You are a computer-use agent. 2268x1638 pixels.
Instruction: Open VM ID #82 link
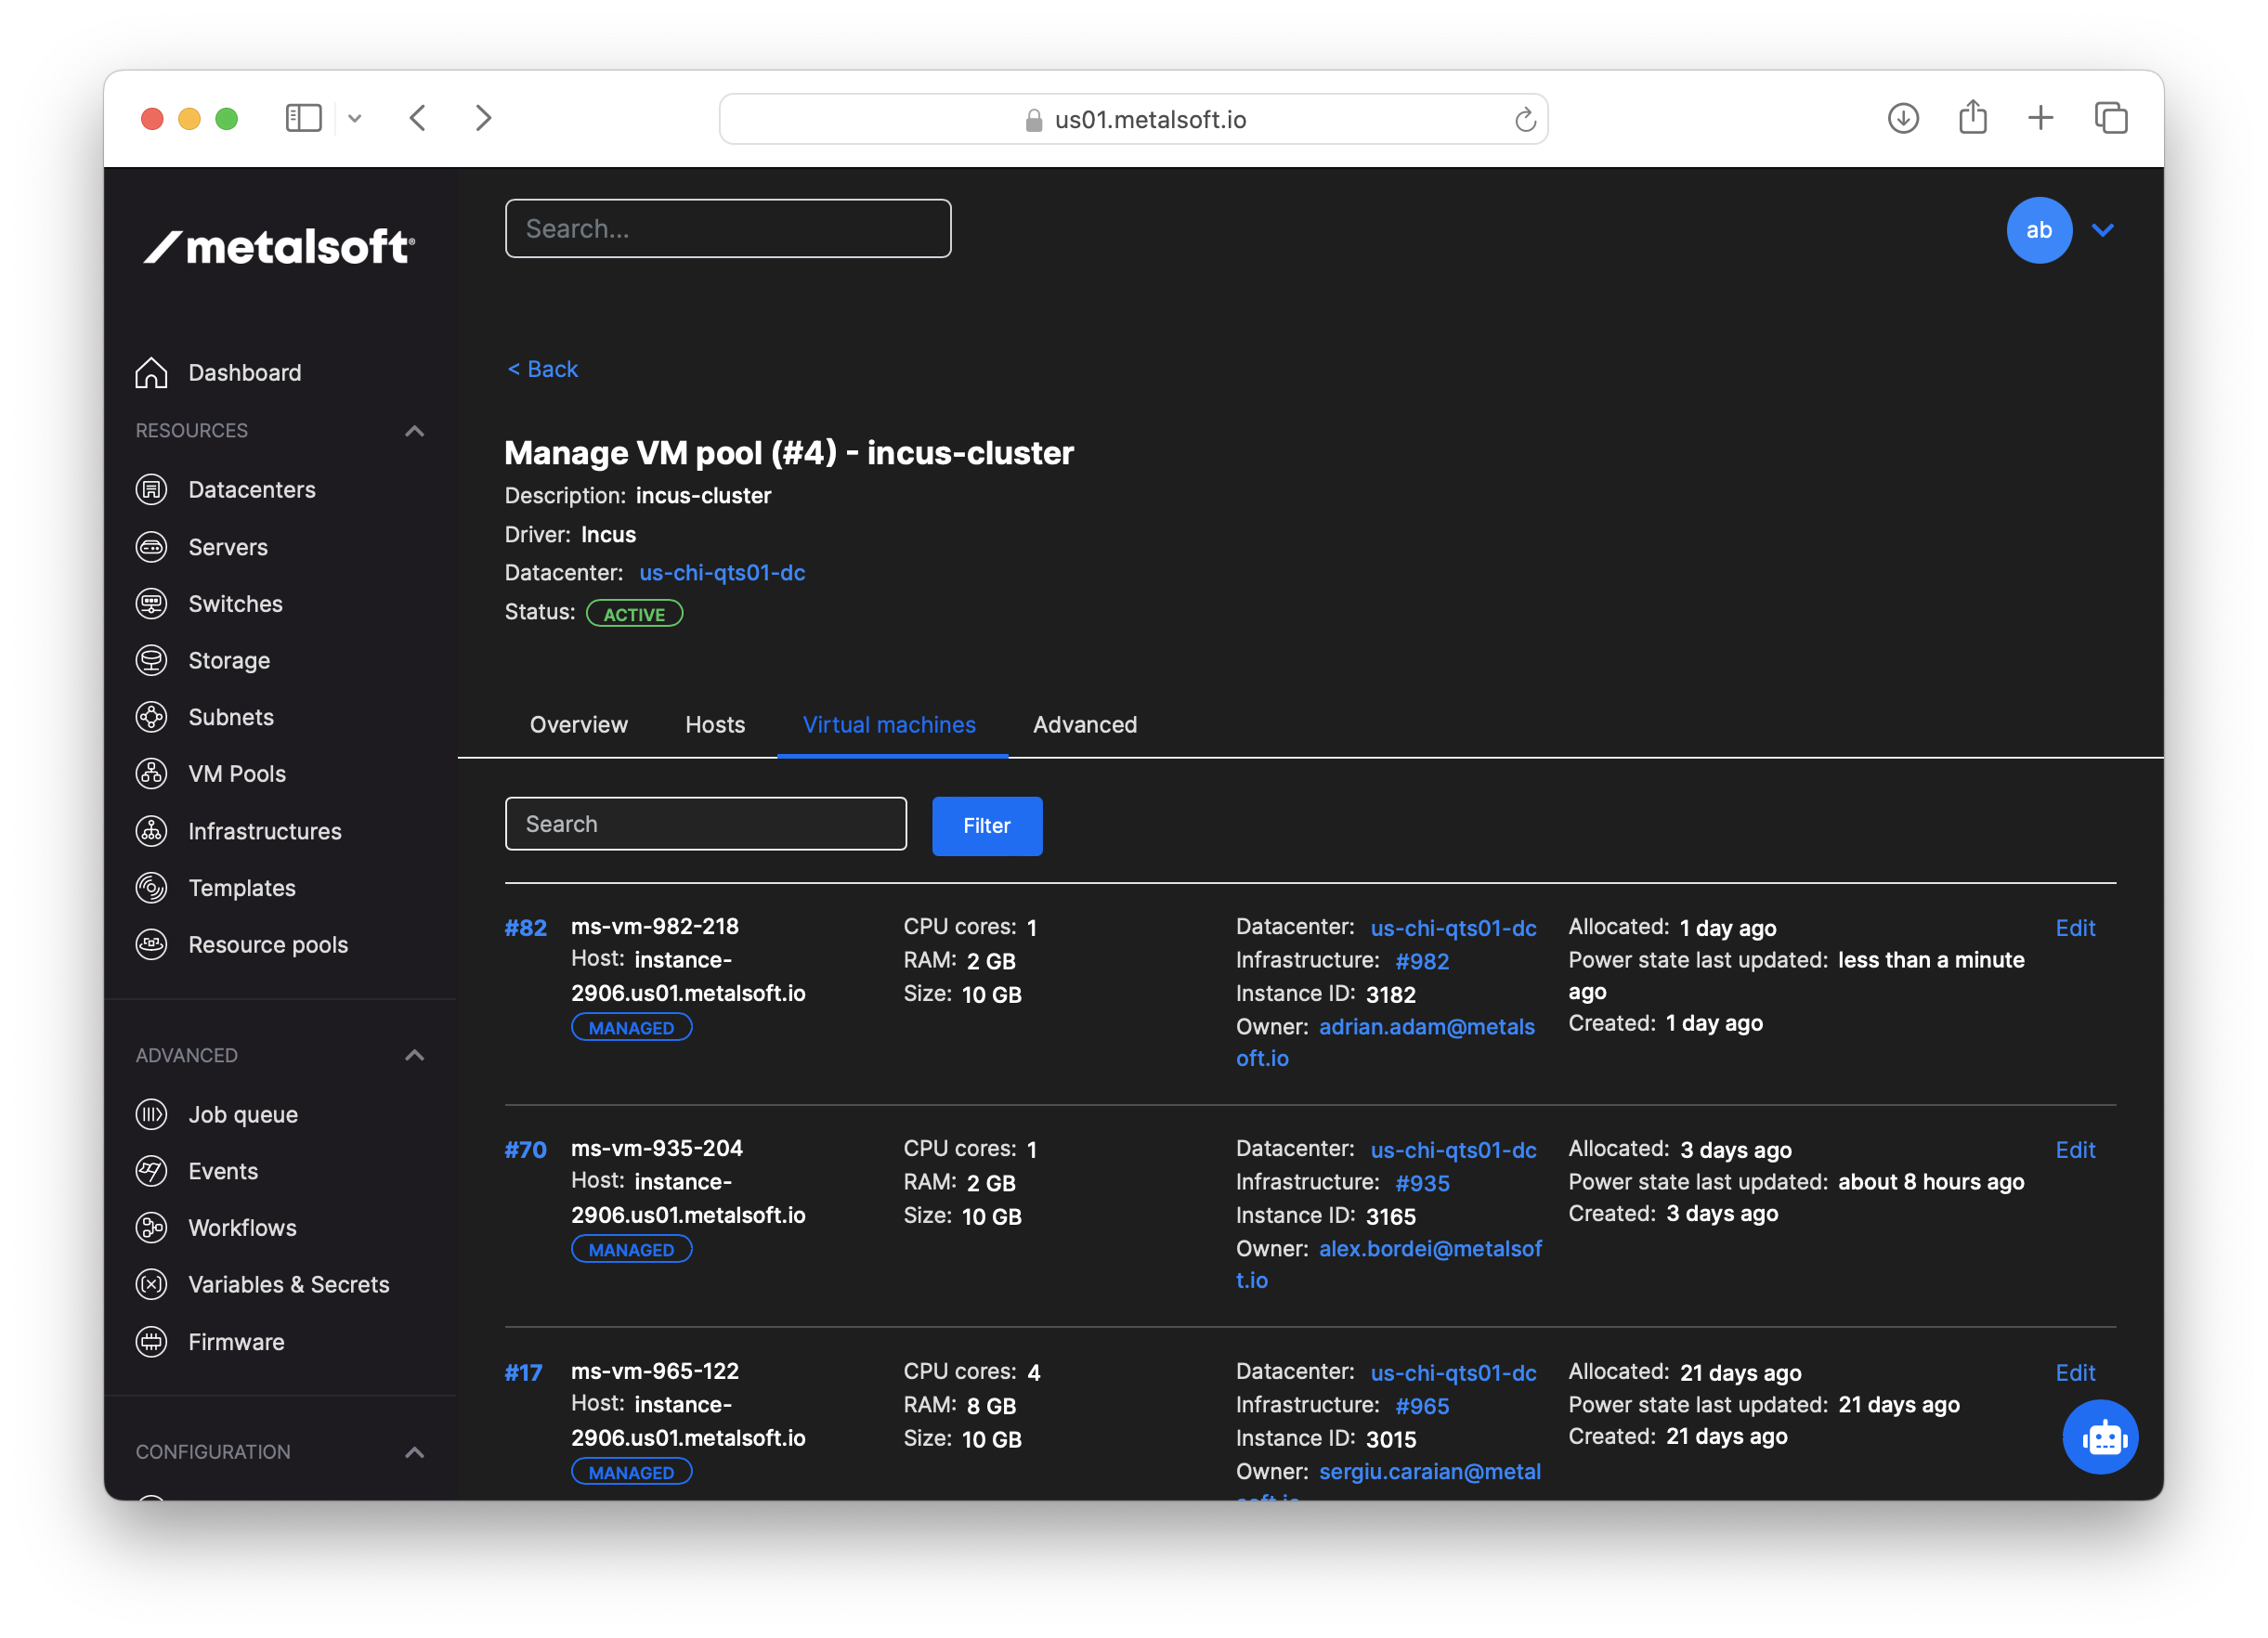(525, 928)
